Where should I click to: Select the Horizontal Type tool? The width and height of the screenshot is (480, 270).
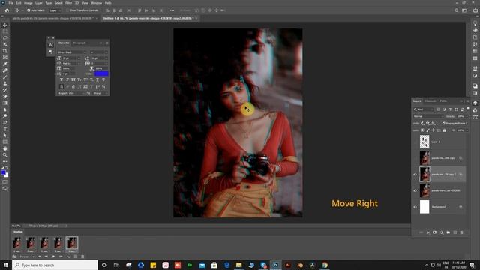pyautogui.click(x=5, y=129)
